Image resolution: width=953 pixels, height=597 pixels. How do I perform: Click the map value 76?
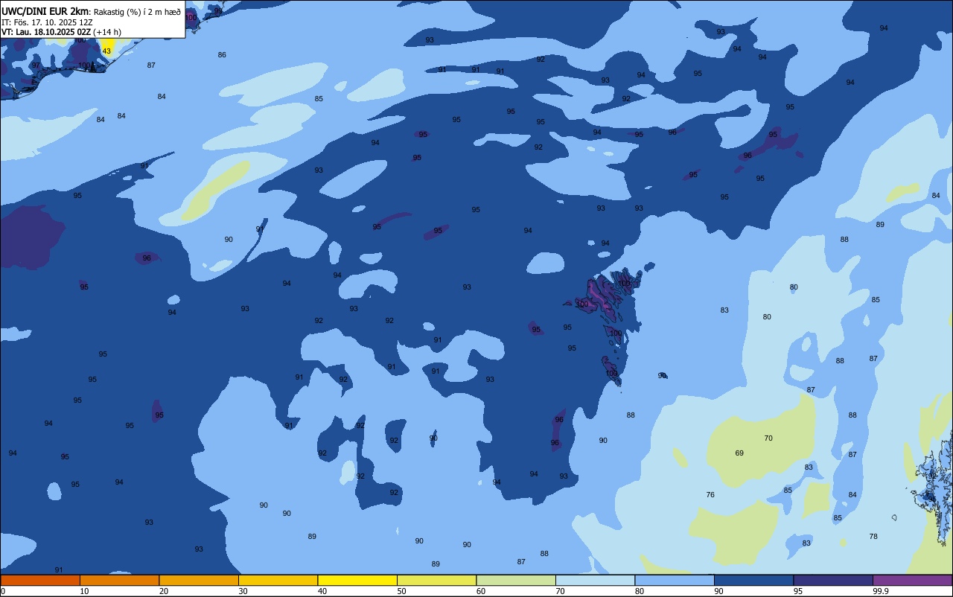click(x=710, y=494)
